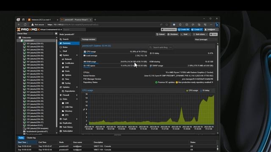Open the Hour (average) time range dropdown
The height and width of the screenshot is (152, 271).
[x=205, y=39]
